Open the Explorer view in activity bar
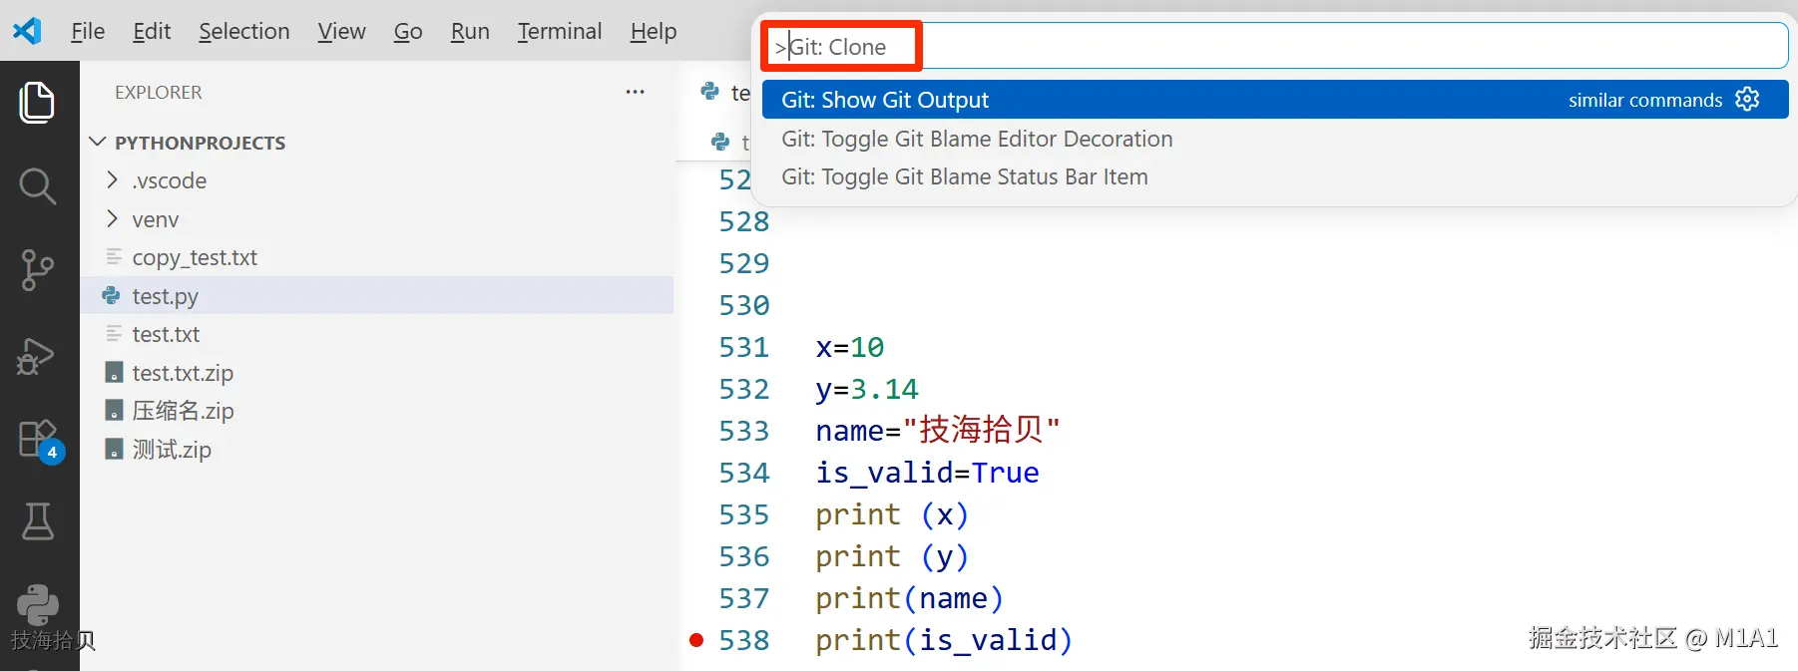Image resolution: width=1798 pixels, height=671 pixels. pyautogui.click(x=38, y=103)
